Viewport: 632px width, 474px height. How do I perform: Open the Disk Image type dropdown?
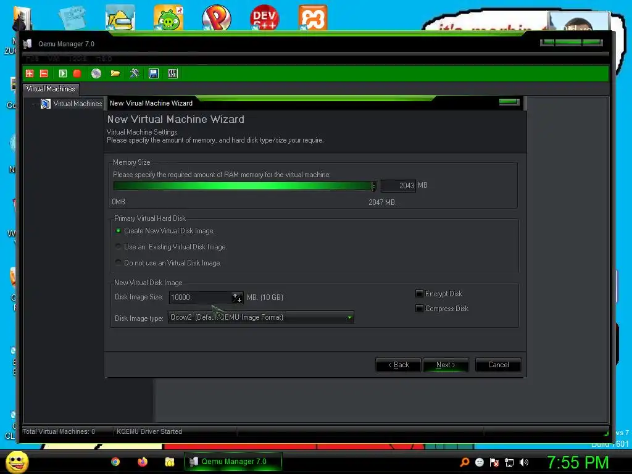click(x=261, y=317)
